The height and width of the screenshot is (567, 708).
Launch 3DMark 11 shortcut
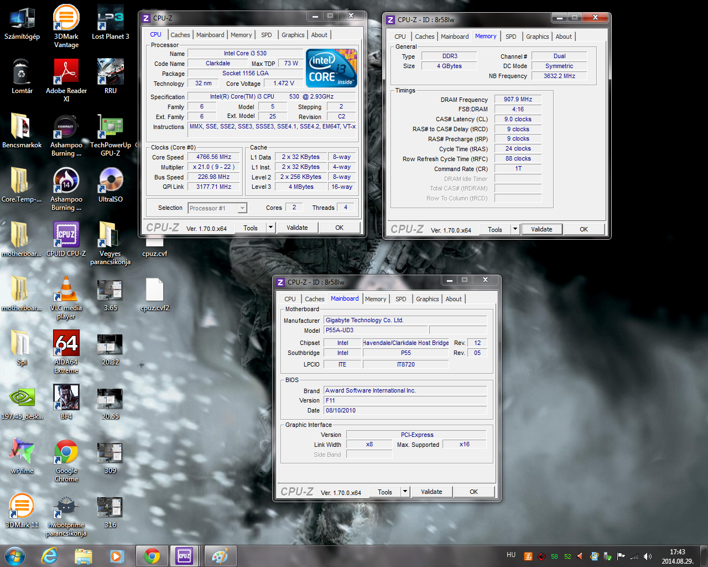pos(22,510)
